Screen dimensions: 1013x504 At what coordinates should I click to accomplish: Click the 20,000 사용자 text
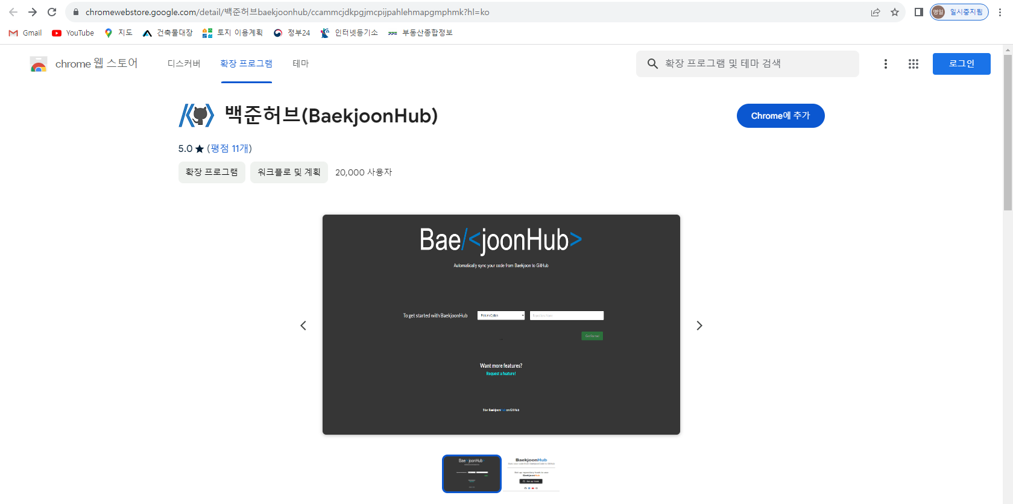click(x=364, y=172)
